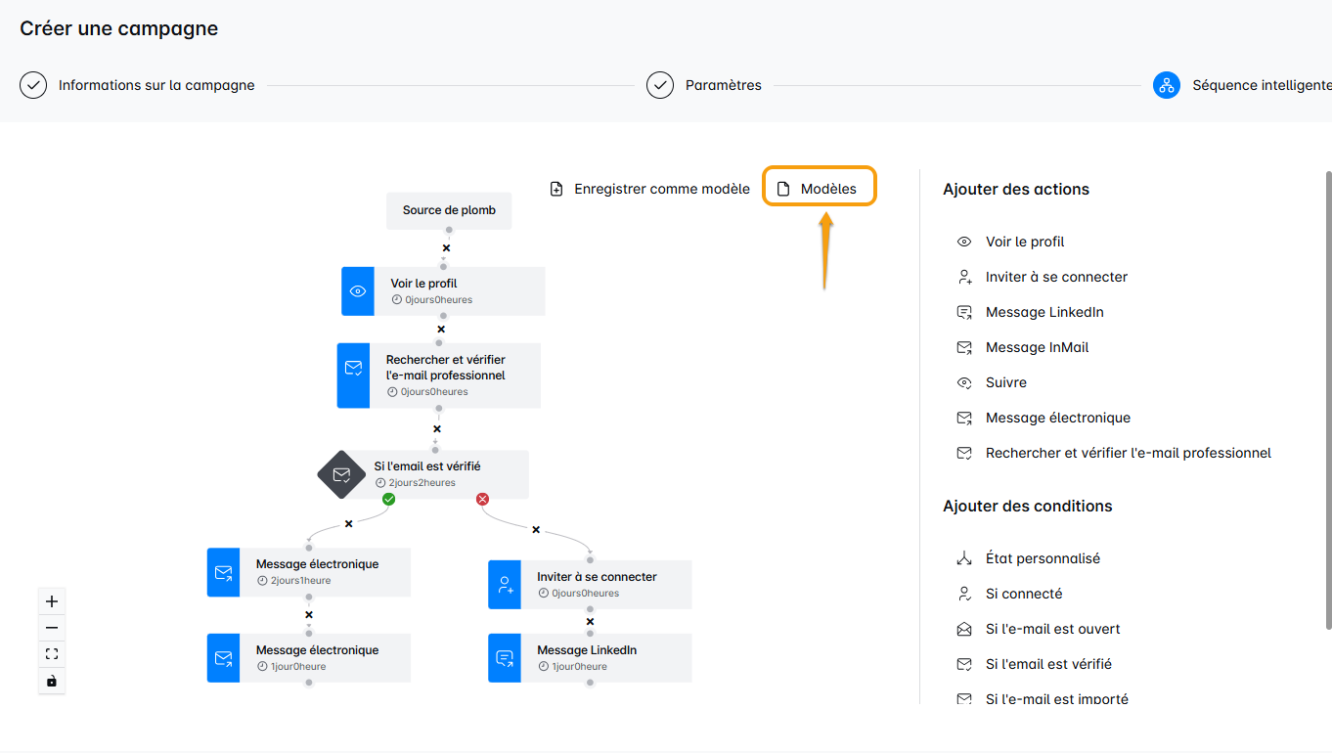Click the green check branch marker

[x=388, y=500]
